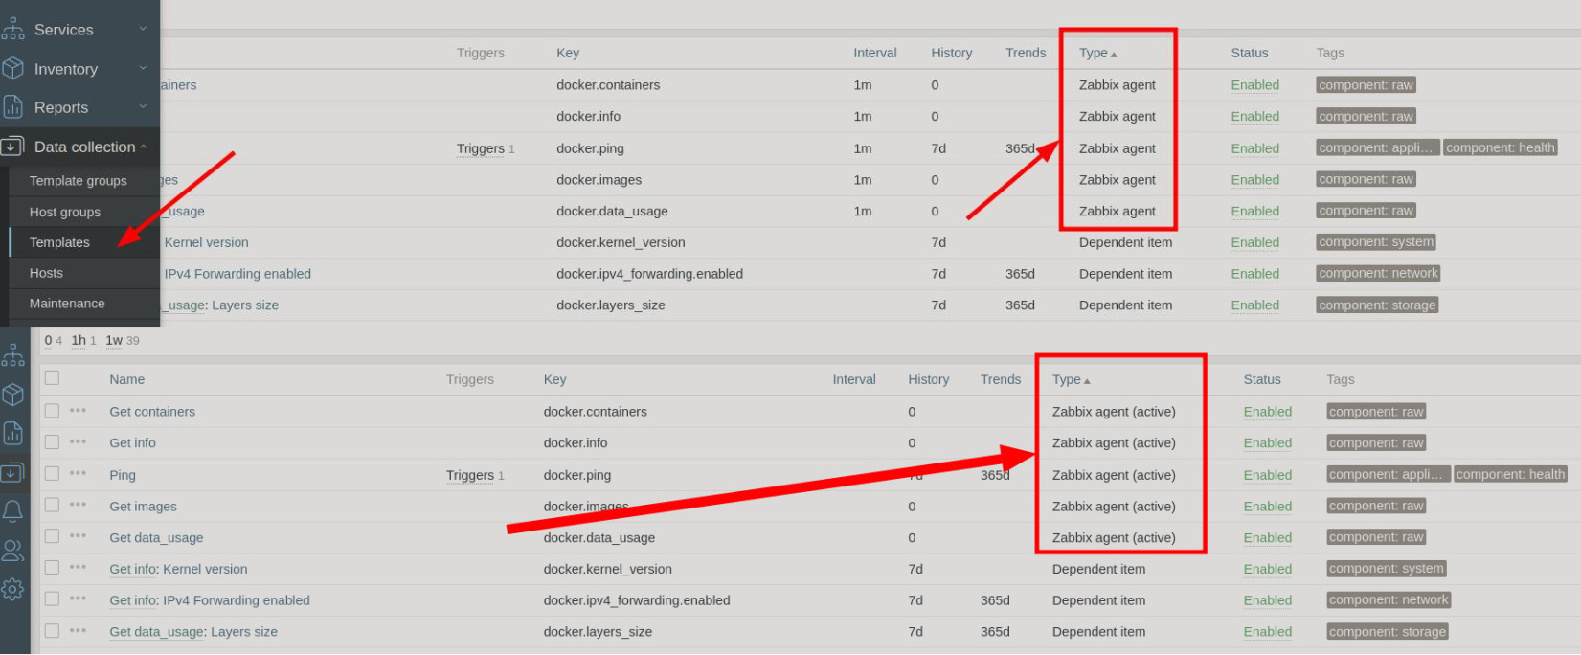The height and width of the screenshot is (655, 1581).
Task: Click the icon beside the Services label
Action: click(x=13, y=30)
